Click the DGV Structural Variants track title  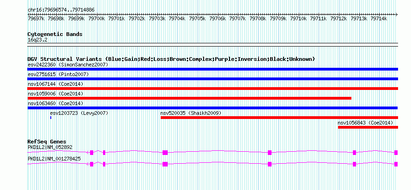click(171, 59)
